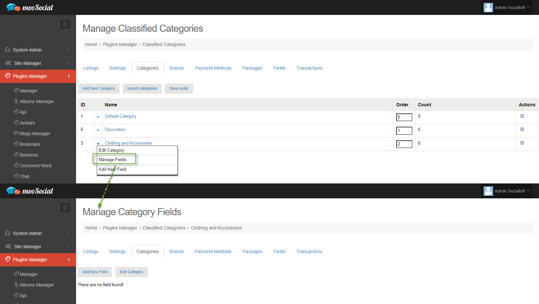Open the lower Admin Socialloft dropdown arrow
The height and width of the screenshot is (304, 539).
(528, 191)
